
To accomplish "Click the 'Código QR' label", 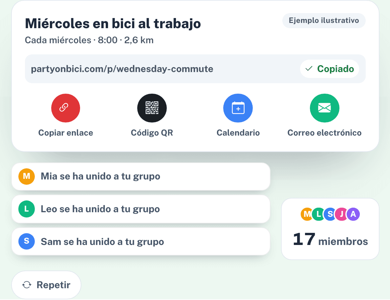I will click(152, 133).
